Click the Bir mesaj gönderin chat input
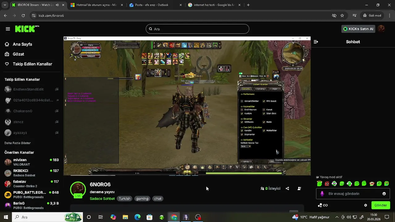395x222 pixels. coord(353,194)
